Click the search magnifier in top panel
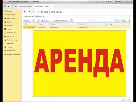136x102 pixels. (16, 6)
